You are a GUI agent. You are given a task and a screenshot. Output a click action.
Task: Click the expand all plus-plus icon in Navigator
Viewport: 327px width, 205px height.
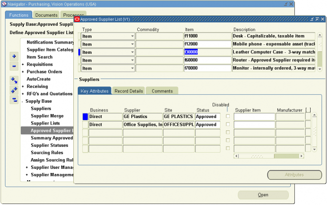14,90
